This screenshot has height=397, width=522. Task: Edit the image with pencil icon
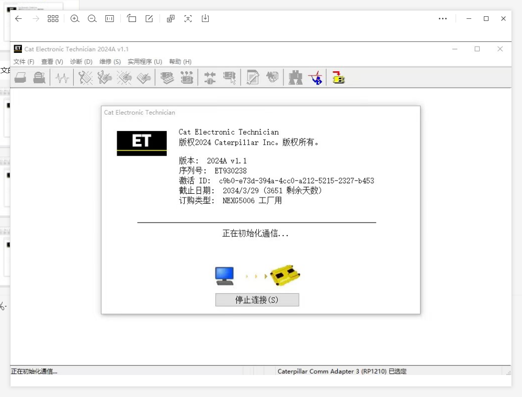tap(149, 19)
